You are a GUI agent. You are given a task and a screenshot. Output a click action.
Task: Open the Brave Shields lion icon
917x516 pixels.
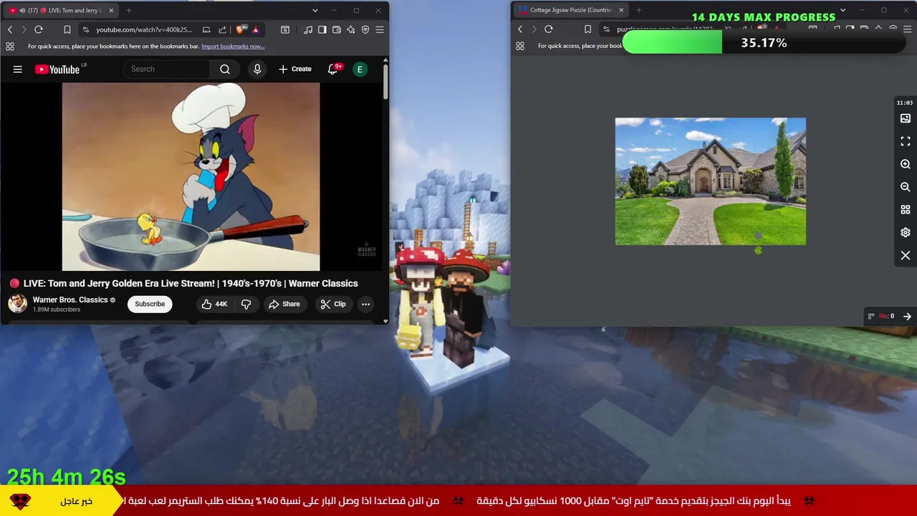click(241, 29)
